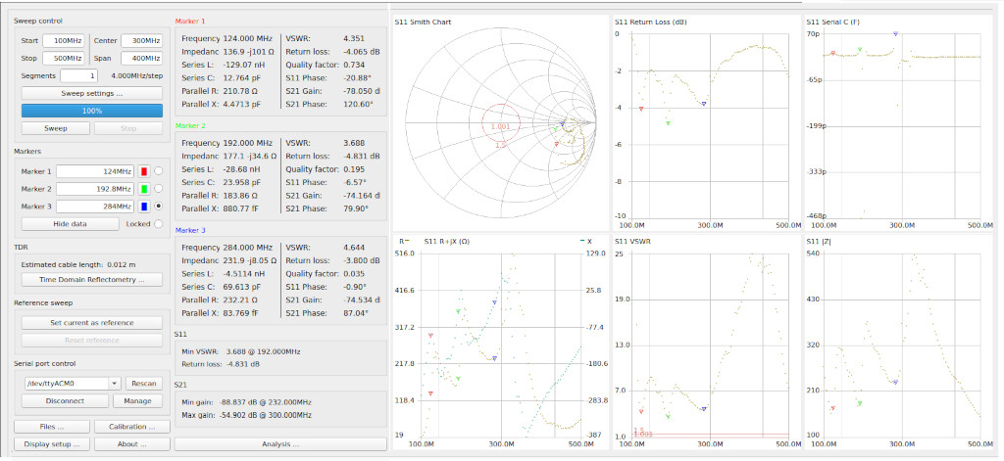Select the Marker 2 radio button
Viewport: 1004px width, 461px height.
[x=158, y=189]
